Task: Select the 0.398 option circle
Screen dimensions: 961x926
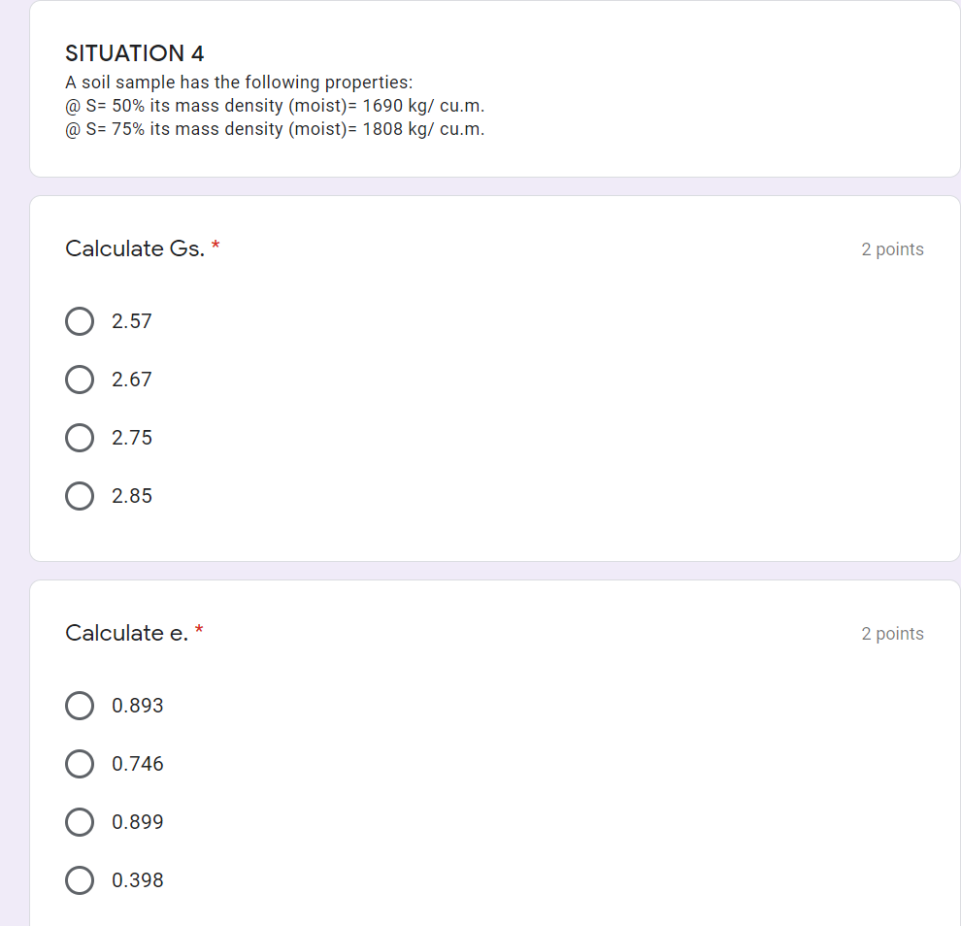Action: coord(80,880)
